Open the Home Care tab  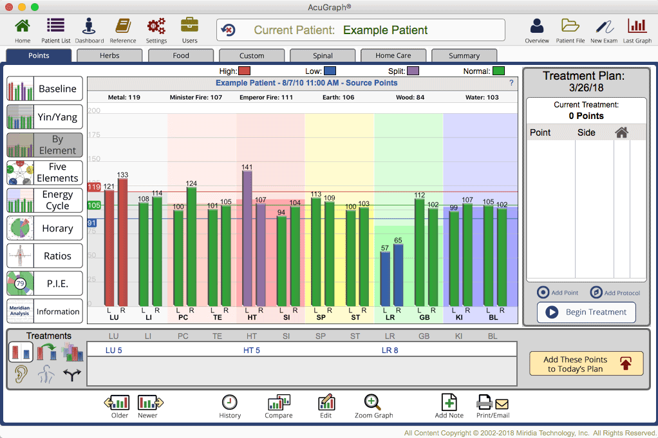tap(393, 56)
